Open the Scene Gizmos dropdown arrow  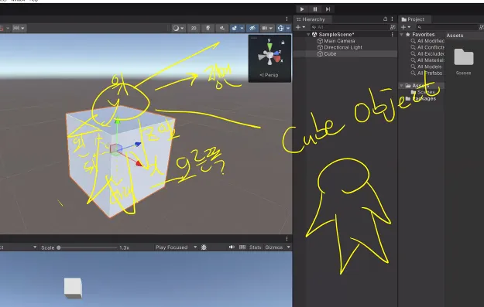pyautogui.click(x=288, y=28)
